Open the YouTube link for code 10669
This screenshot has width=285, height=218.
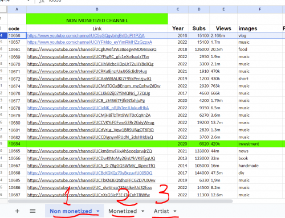tap(88, 56)
